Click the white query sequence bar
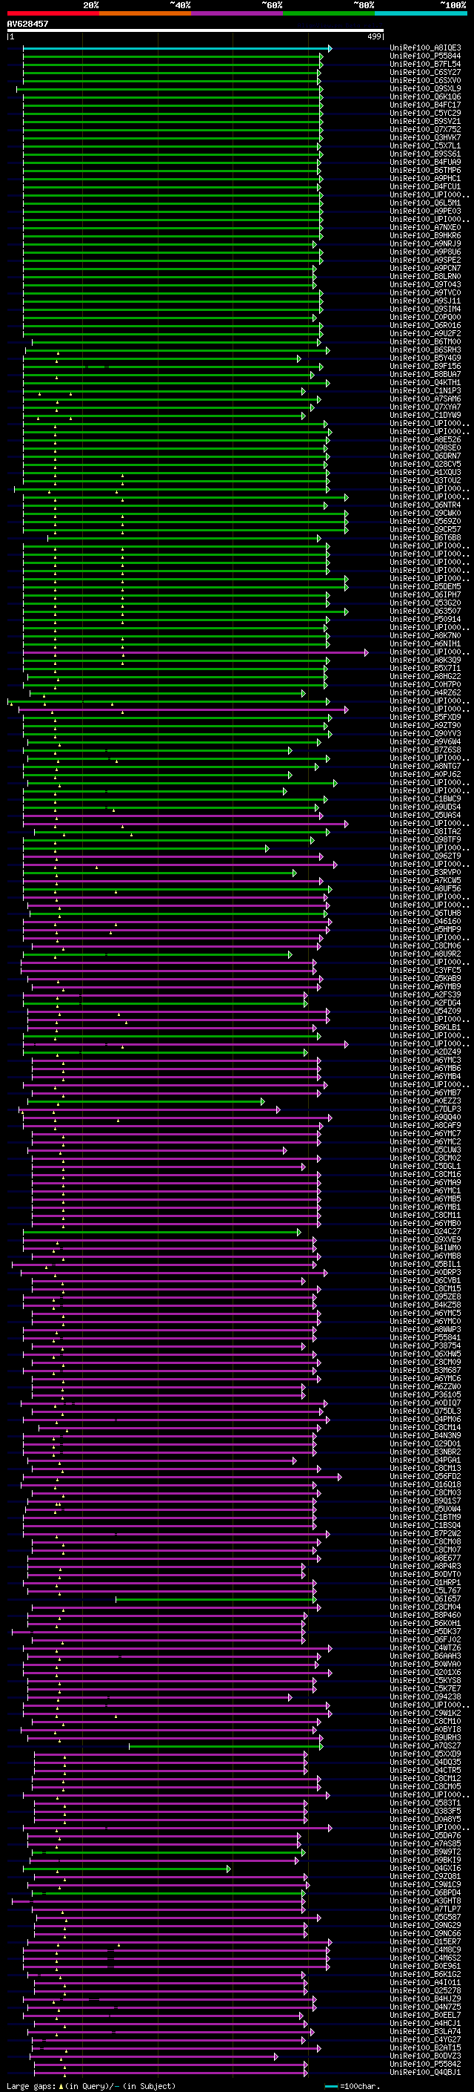Image resolution: width=474 pixels, height=2092 pixels. pos(196,31)
